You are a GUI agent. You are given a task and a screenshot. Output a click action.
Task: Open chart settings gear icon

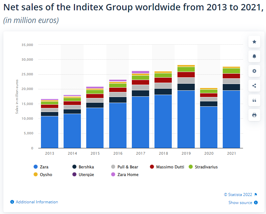(x=254, y=71)
